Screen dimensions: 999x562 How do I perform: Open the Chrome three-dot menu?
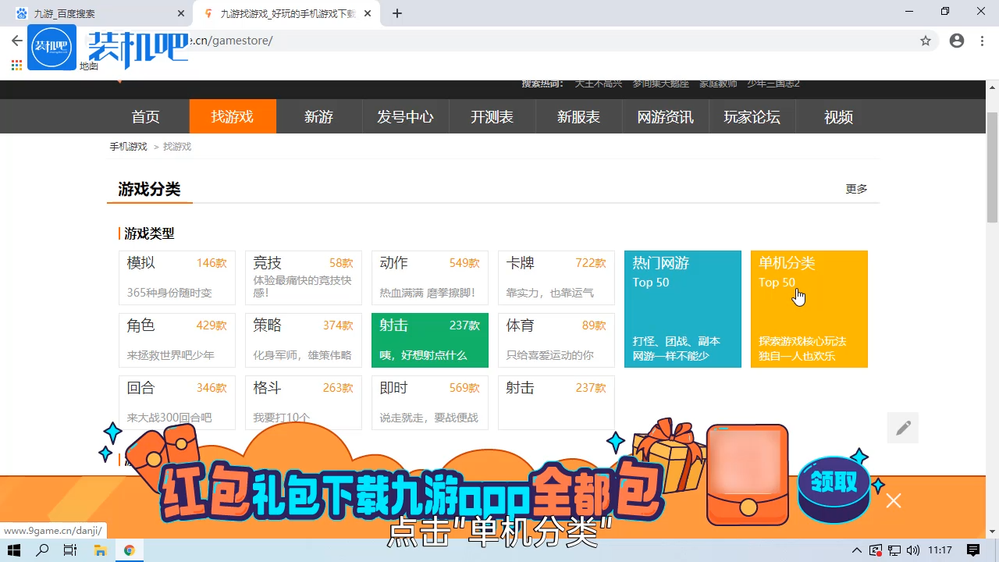tap(982, 41)
